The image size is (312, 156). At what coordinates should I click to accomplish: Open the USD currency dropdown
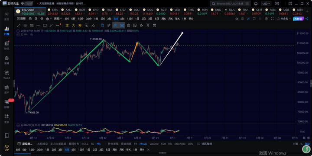pos(266,3)
